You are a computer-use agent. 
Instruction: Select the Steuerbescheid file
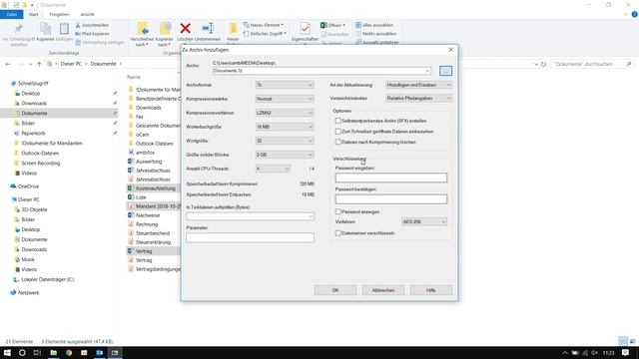(153, 233)
